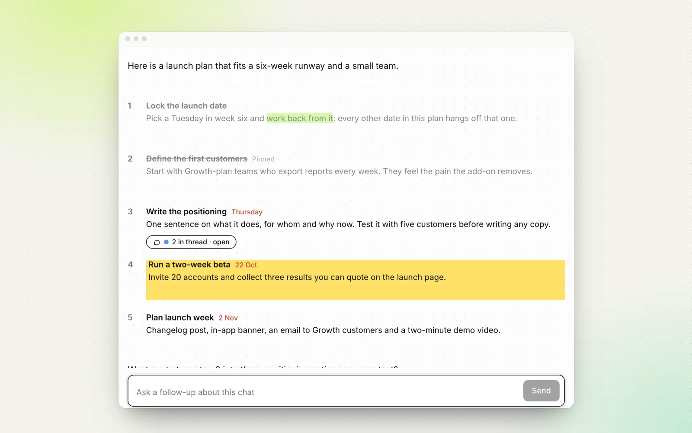Screen dimensions: 692x433
Task: Select the "Write the positioning" step title
Action: 186,211
